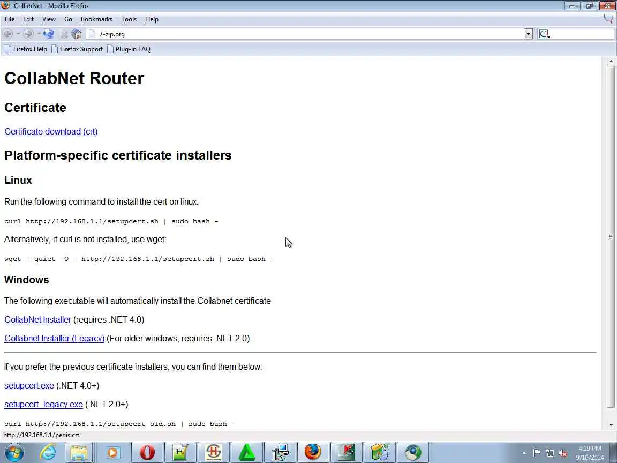The width and height of the screenshot is (617, 463).
Task: Go back using the Back arrow button
Action: [7, 34]
